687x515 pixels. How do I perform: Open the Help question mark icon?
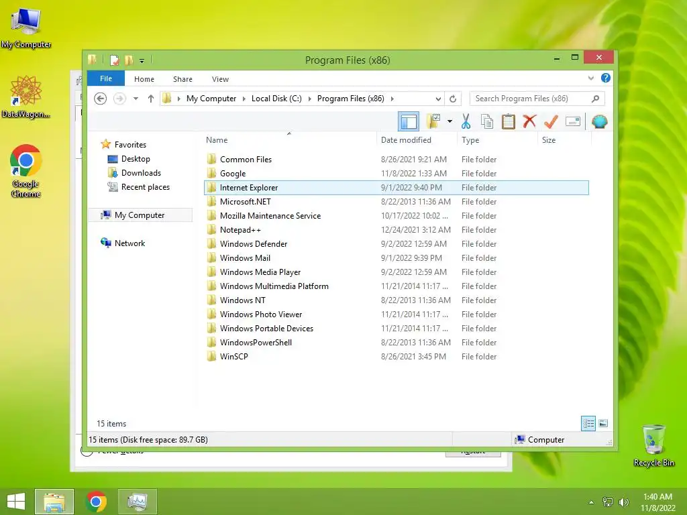tap(606, 78)
